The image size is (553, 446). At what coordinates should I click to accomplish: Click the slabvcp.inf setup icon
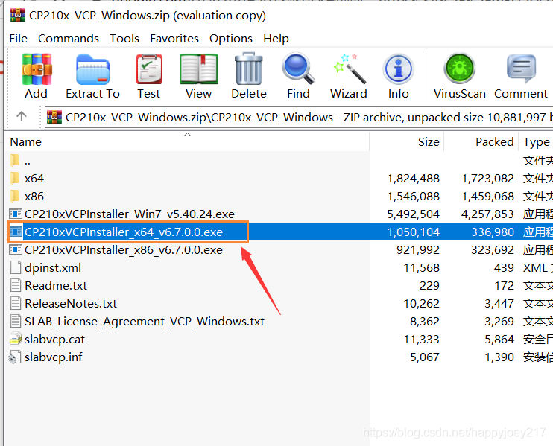[x=15, y=357]
